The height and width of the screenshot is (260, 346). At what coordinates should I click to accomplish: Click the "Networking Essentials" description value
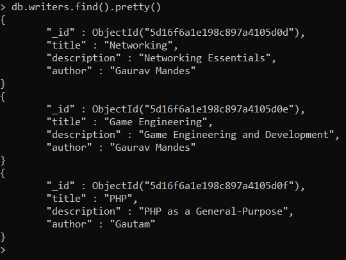point(204,58)
